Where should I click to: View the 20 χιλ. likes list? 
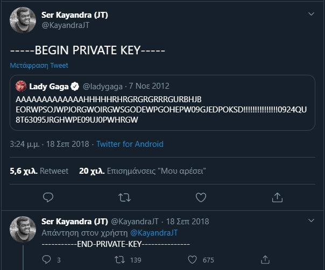143,170
